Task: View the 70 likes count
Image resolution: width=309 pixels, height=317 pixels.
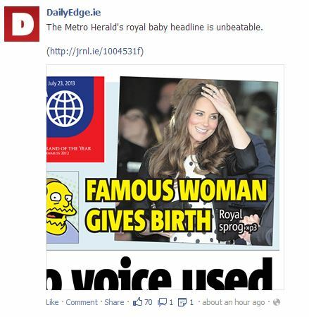Action: click(149, 302)
